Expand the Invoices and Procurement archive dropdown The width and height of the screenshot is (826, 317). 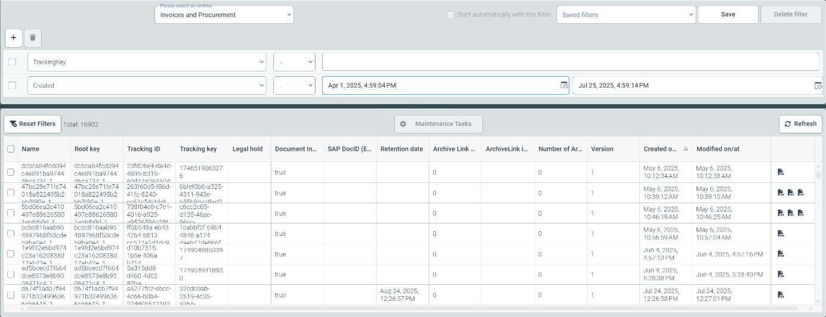(x=224, y=15)
